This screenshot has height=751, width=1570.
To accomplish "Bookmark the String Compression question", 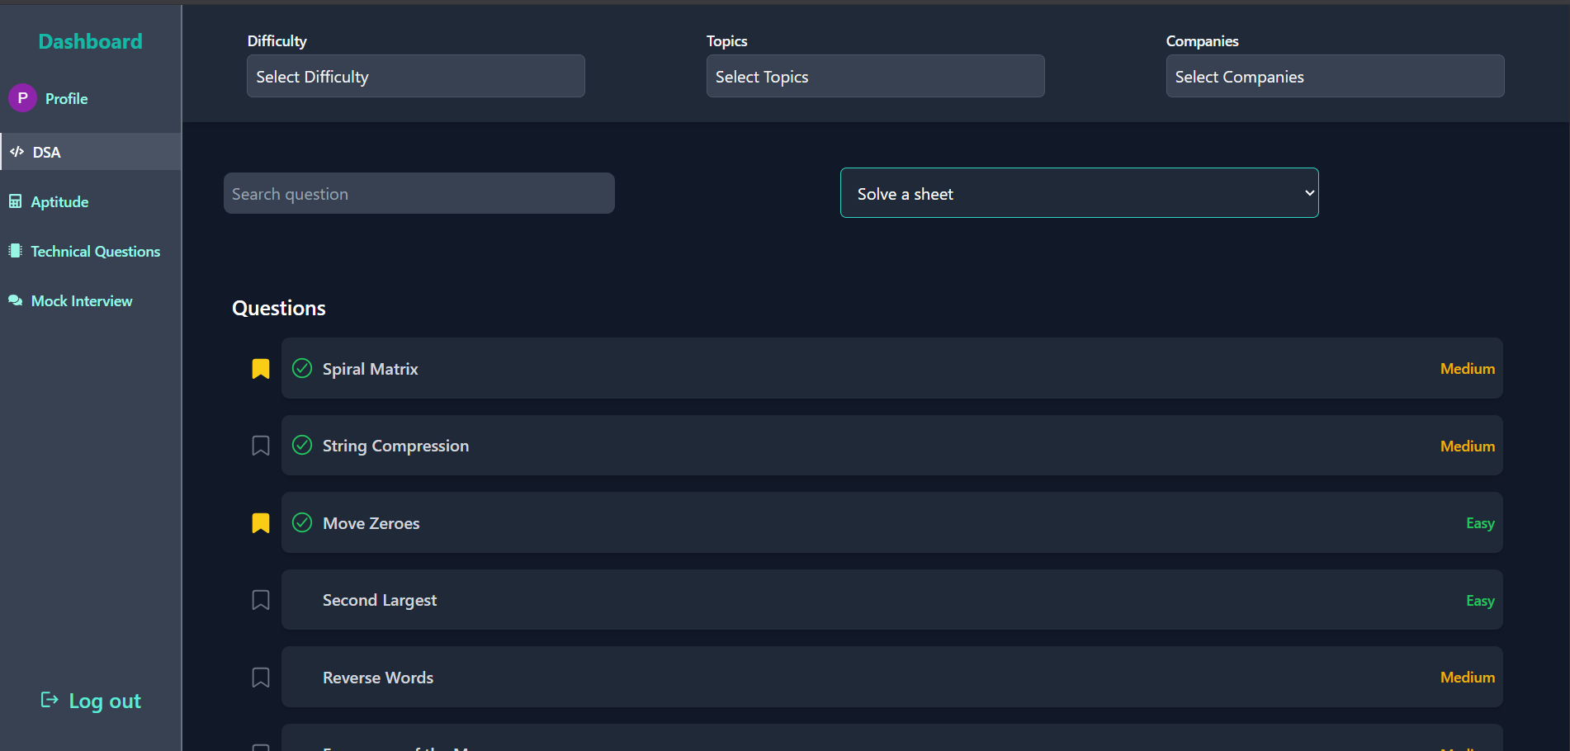I will tap(261, 446).
